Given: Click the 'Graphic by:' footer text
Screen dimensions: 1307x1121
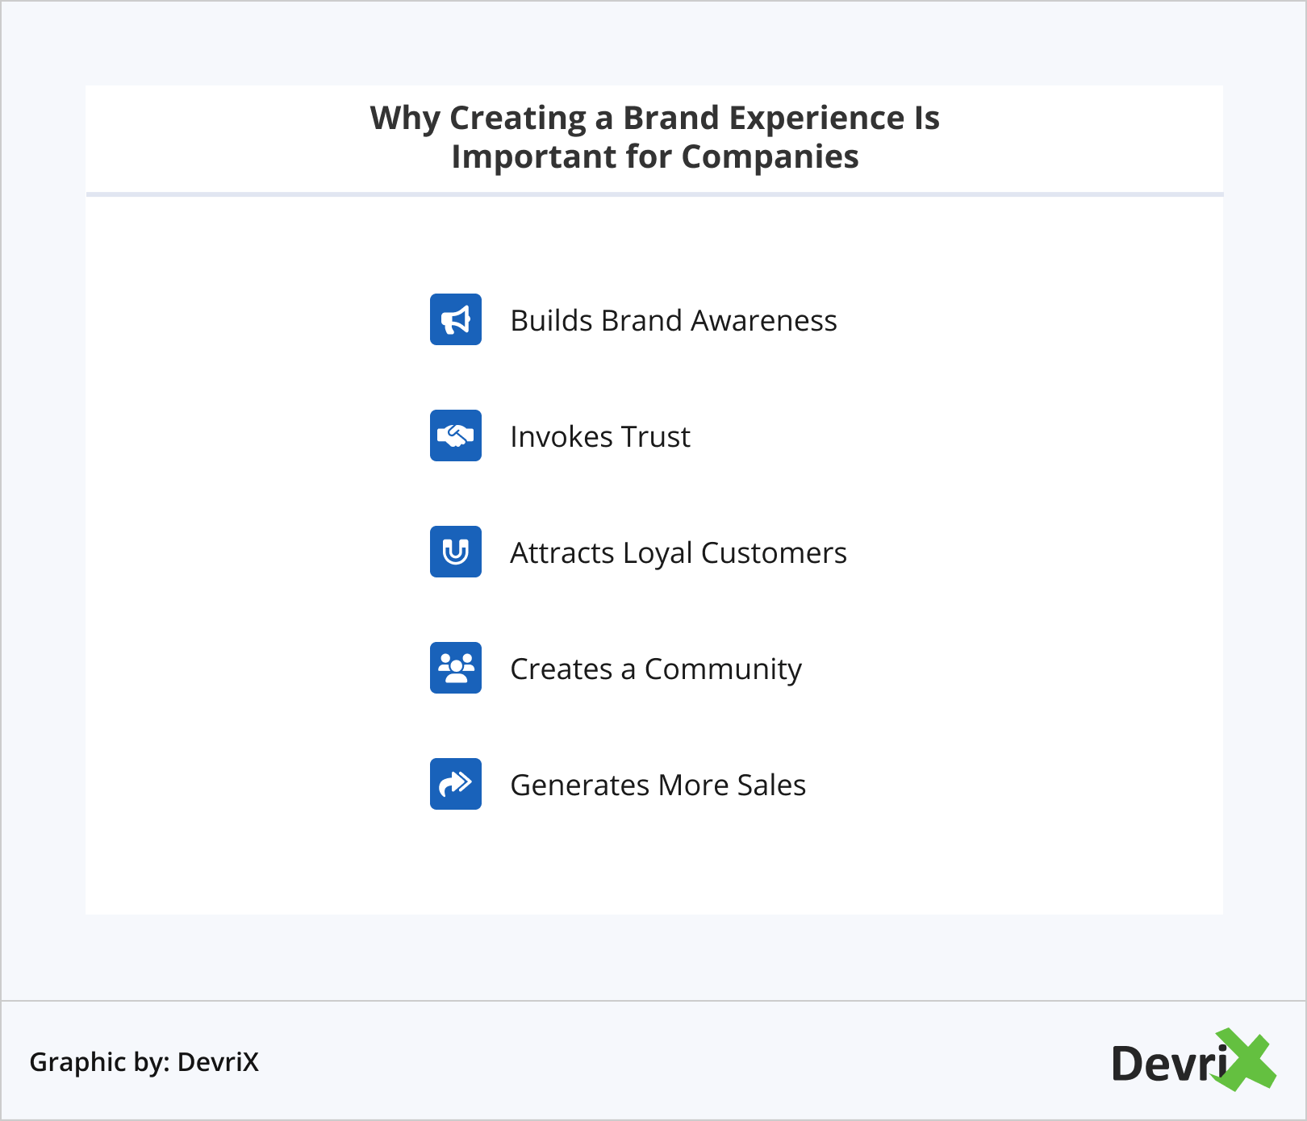Looking at the screenshot, I should [x=99, y=1062].
